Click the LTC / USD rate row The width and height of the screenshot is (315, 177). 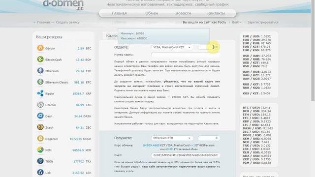[x=256, y=125]
